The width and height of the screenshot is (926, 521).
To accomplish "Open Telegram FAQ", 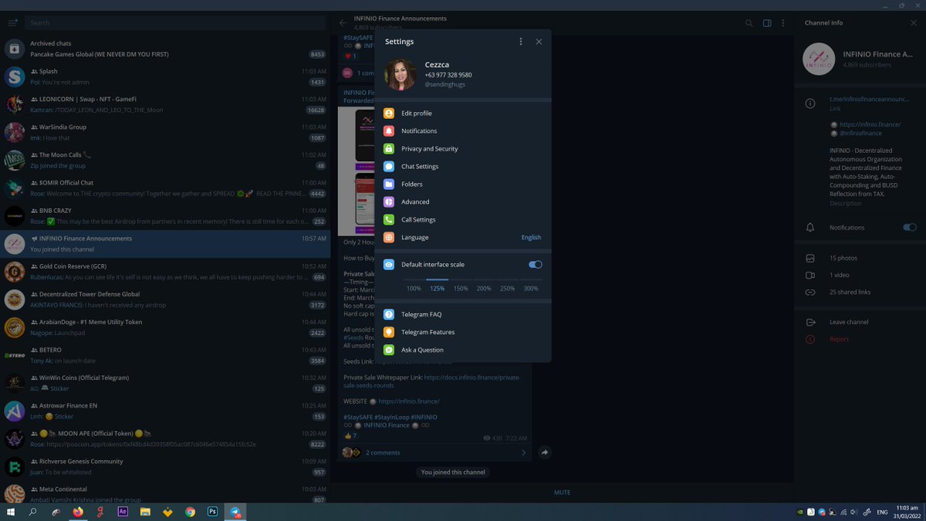I will (x=463, y=315).
